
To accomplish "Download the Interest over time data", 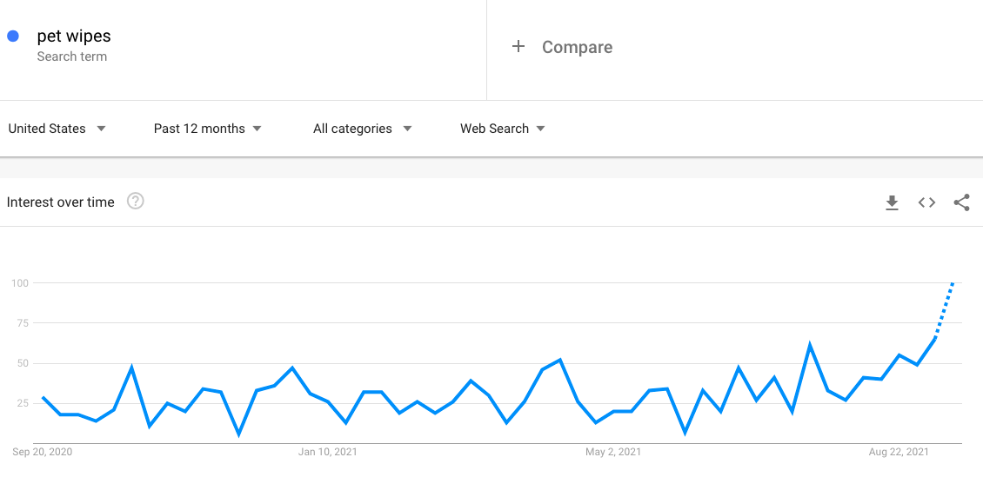I will pos(892,202).
